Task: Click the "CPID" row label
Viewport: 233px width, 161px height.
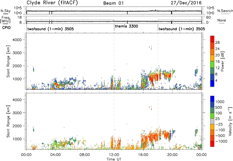Action: (x=6, y=28)
